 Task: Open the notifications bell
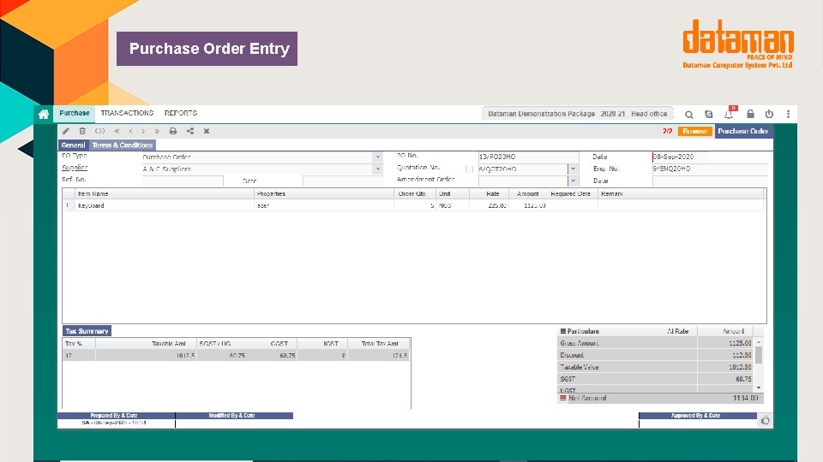pyautogui.click(x=729, y=114)
